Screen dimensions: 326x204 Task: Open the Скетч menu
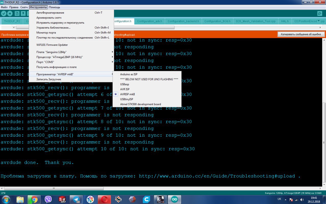tap(24, 7)
